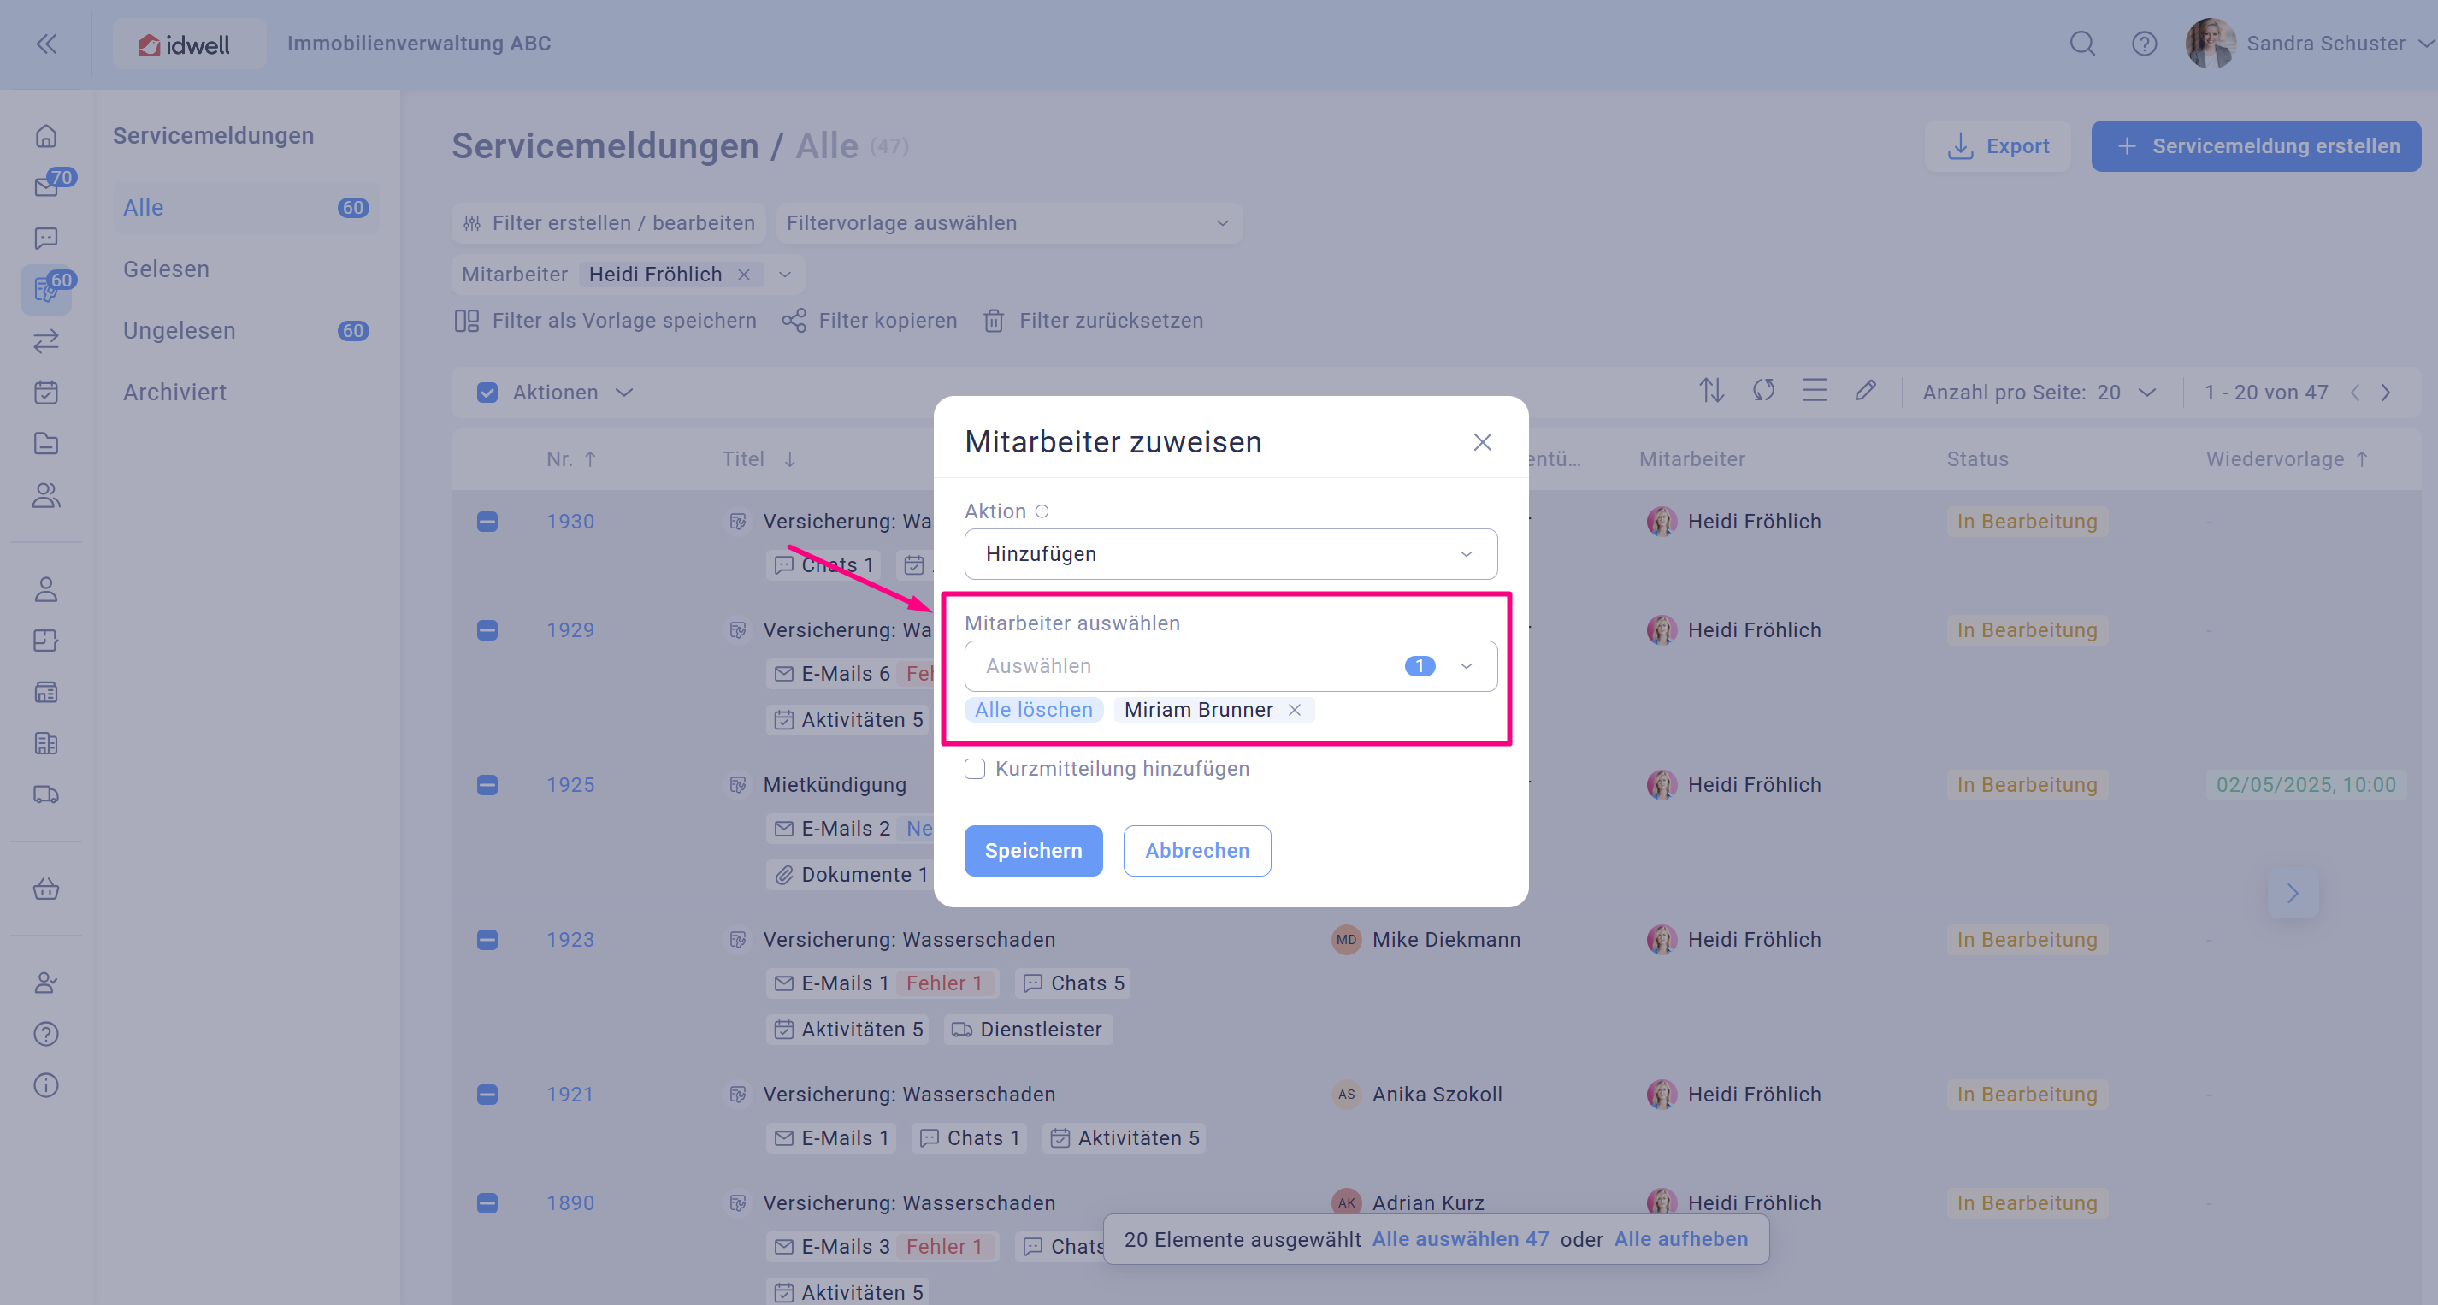Click the sort arrows icon in toolbar

[x=1711, y=391]
